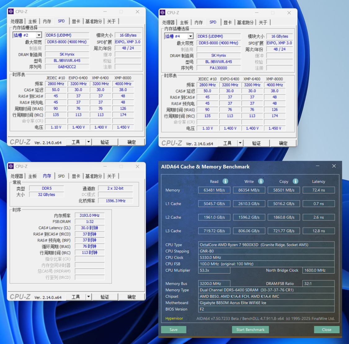
Task: Click 工具 button in slot #2 CPU-Z window
Action: pyautogui.click(x=76, y=142)
